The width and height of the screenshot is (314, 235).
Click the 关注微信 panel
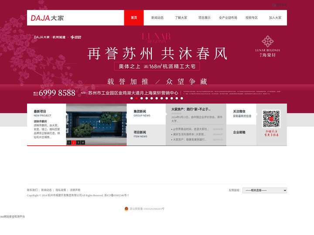pyautogui.click(x=241, y=114)
